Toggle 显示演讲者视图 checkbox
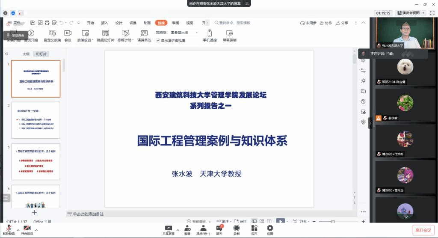The height and width of the screenshot is (238, 438). coord(158,40)
